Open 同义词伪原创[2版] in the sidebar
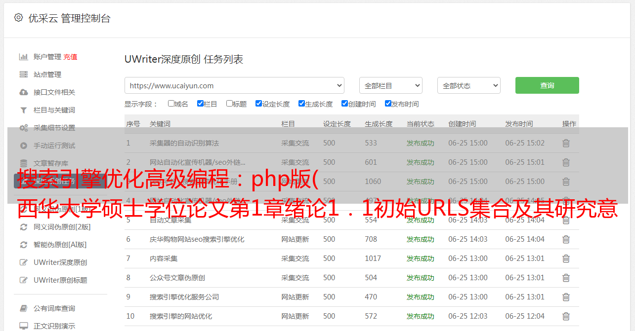The height and width of the screenshot is (331, 635). (62, 227)
